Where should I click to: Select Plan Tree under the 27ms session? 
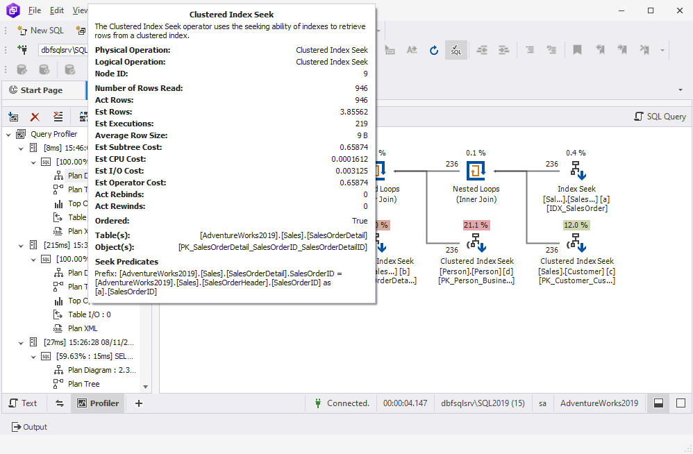pos(77,384)
